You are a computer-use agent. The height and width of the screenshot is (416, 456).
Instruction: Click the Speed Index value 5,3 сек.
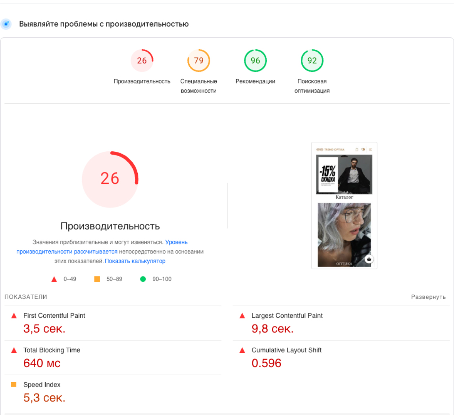tap(44, 398)
